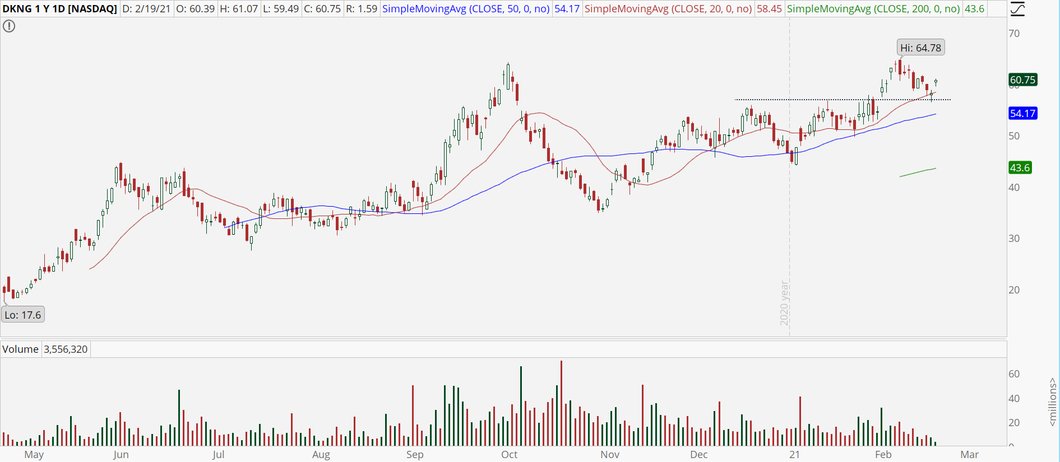The image size is (1060, 462).
Task: Select the 200-period SimpleMovingAvg study label
Action: click(873, 9)
